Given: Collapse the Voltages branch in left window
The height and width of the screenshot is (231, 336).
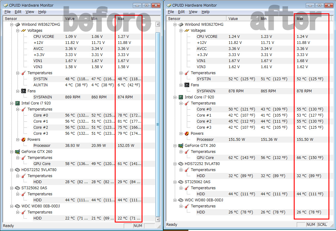Looking at the screenshot, I should [x=18, y=31].
